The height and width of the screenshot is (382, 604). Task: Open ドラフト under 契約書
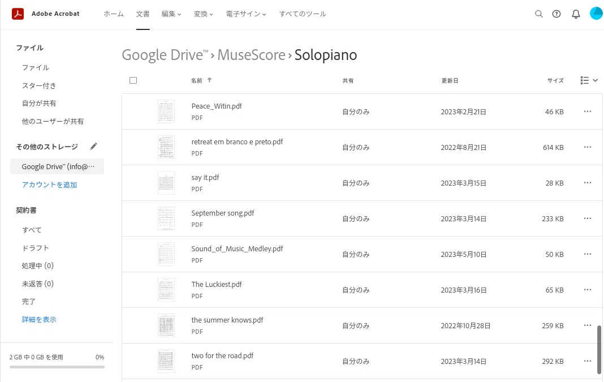pos(36,248)
